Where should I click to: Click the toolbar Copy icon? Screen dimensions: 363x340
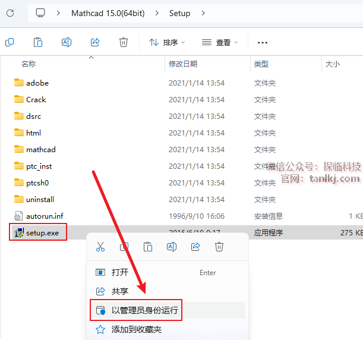click(x=10, y=42)
